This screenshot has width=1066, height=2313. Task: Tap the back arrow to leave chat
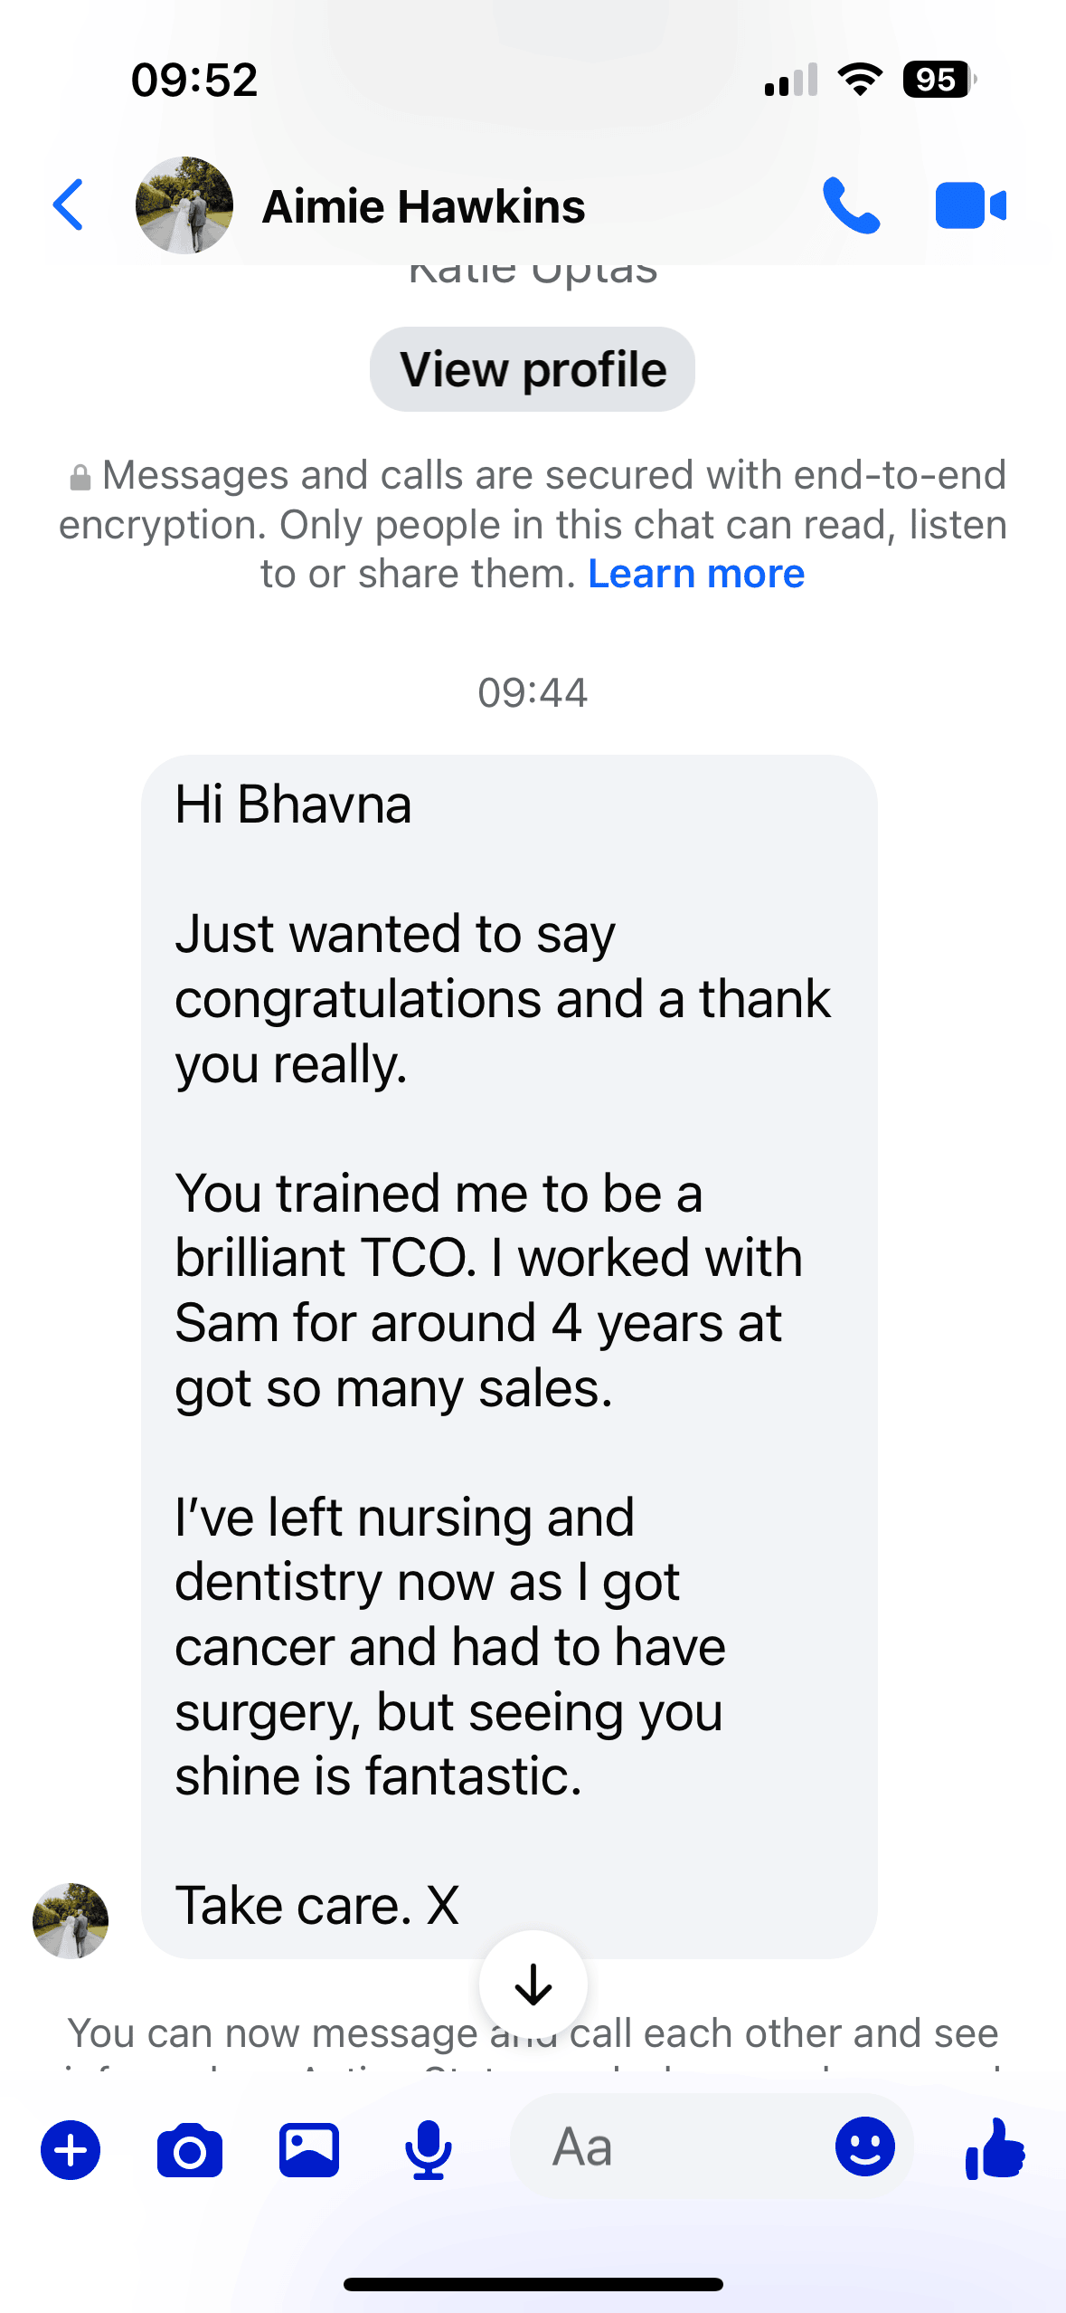[69, 205]
